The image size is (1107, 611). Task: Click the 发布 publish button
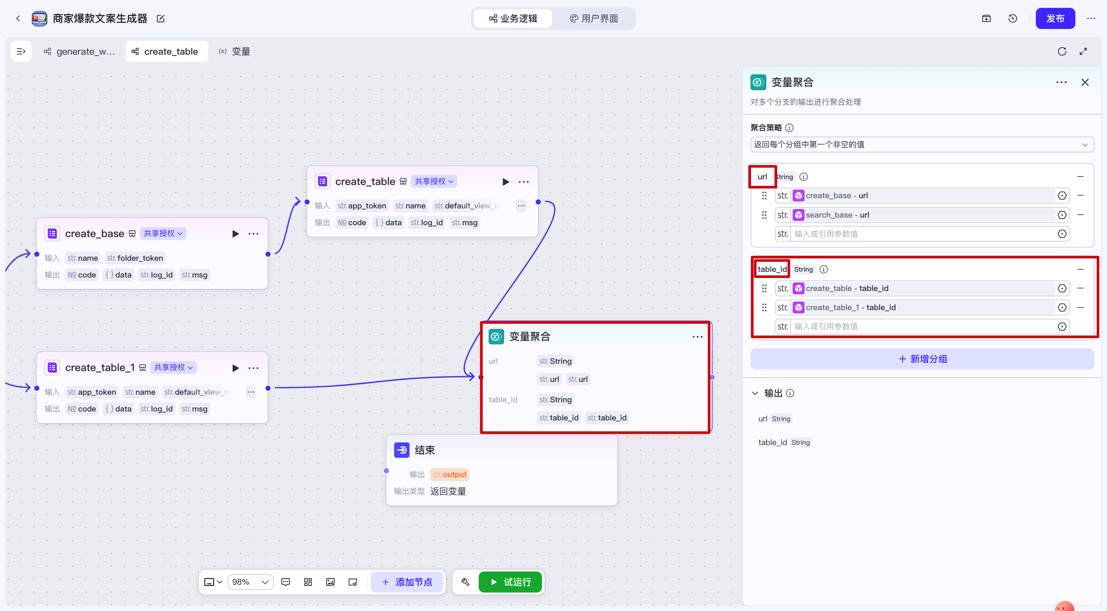(x=1055, y=18)
